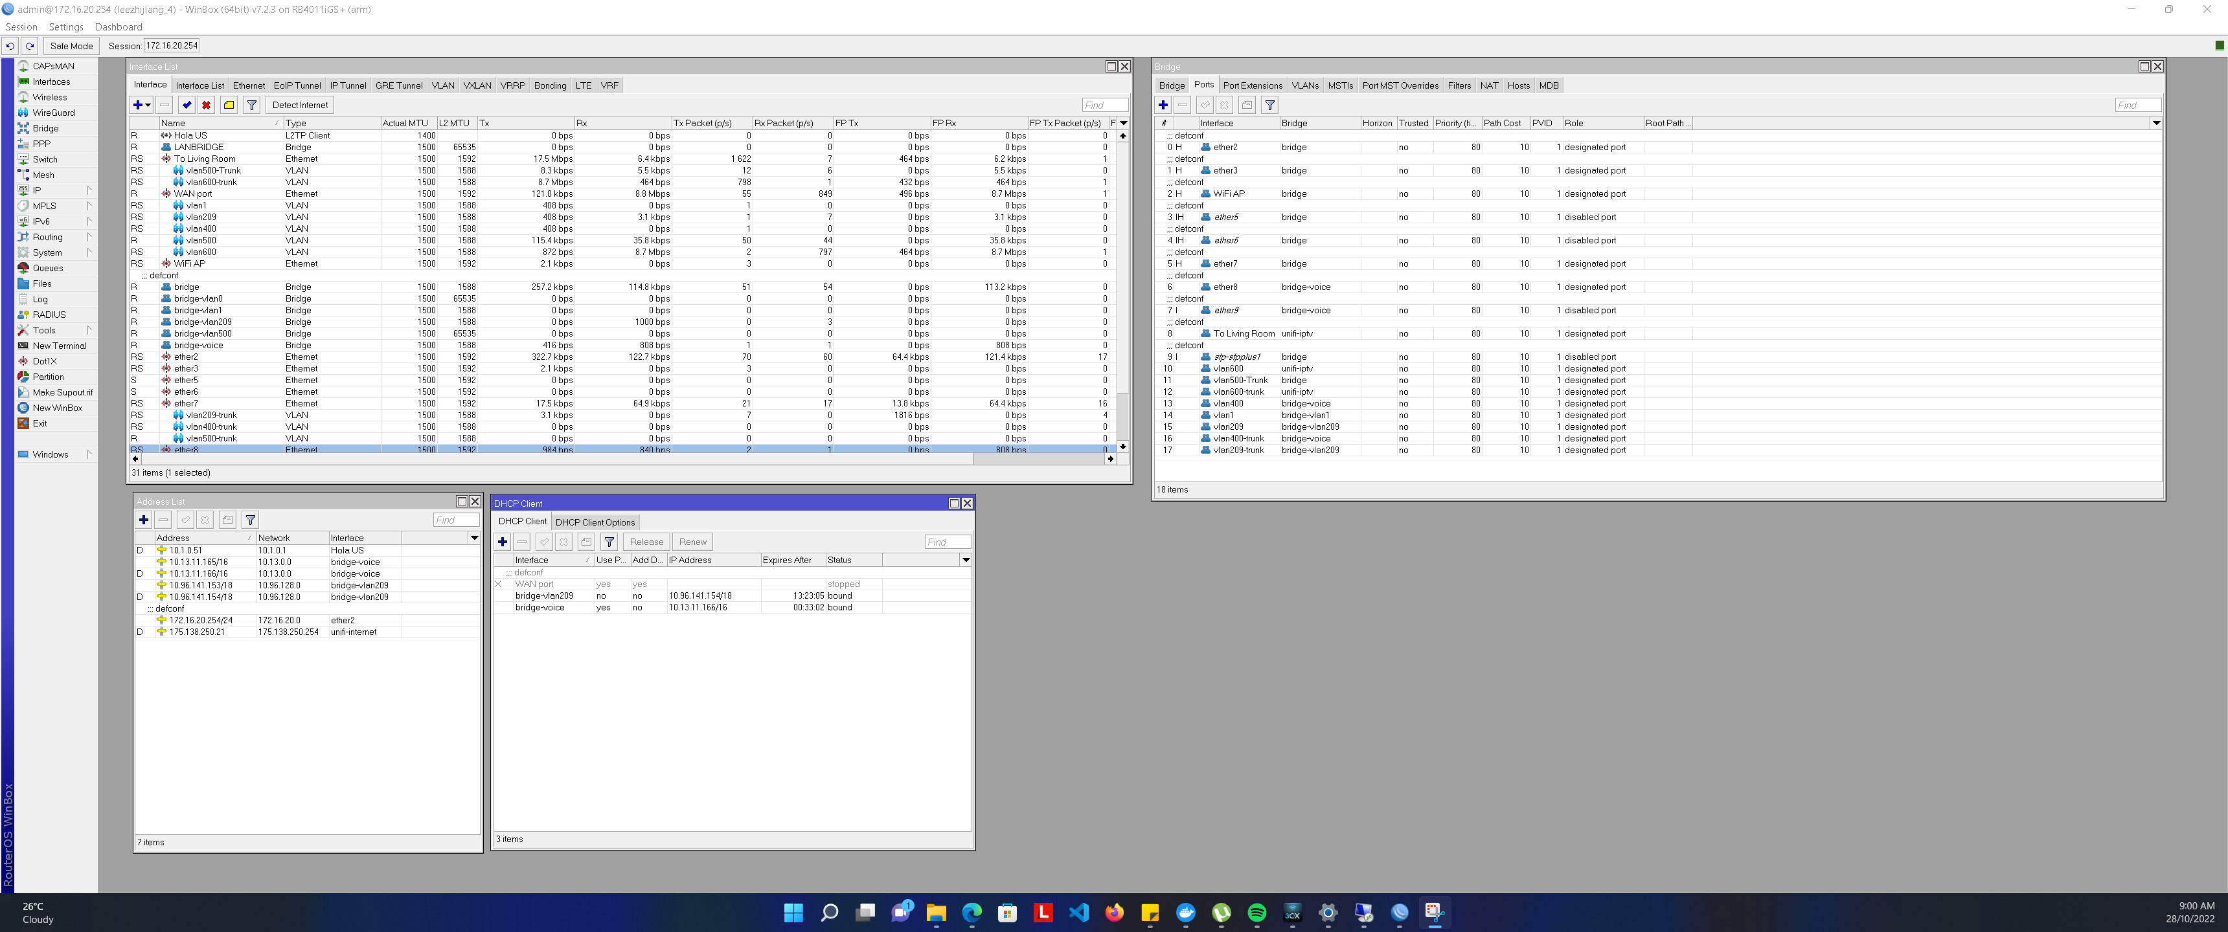Open Firefox from the taskbar

1114,912
